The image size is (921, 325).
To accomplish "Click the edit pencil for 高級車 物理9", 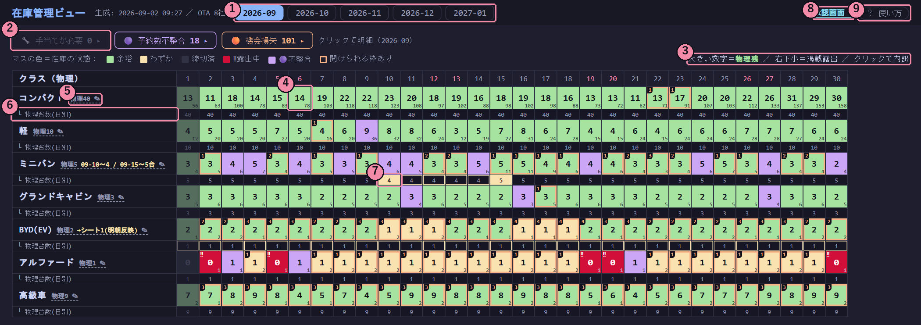I will 75,296.
